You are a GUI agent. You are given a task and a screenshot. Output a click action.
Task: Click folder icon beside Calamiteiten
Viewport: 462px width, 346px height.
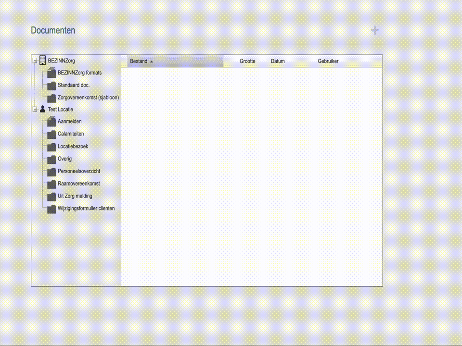51,134
